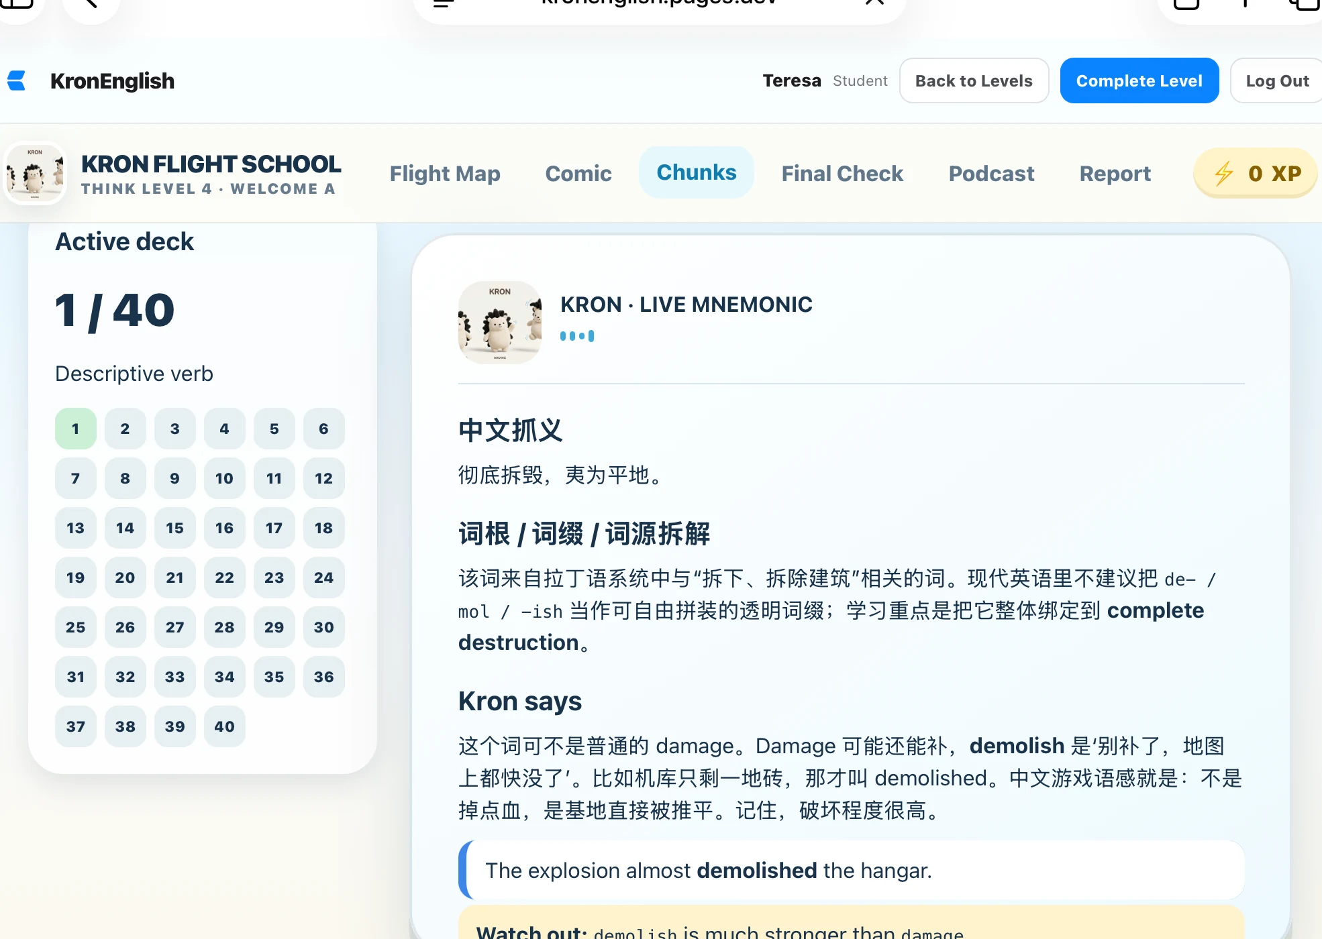
Task: Go to the Final Check tab
Action: tap(842, 174)
